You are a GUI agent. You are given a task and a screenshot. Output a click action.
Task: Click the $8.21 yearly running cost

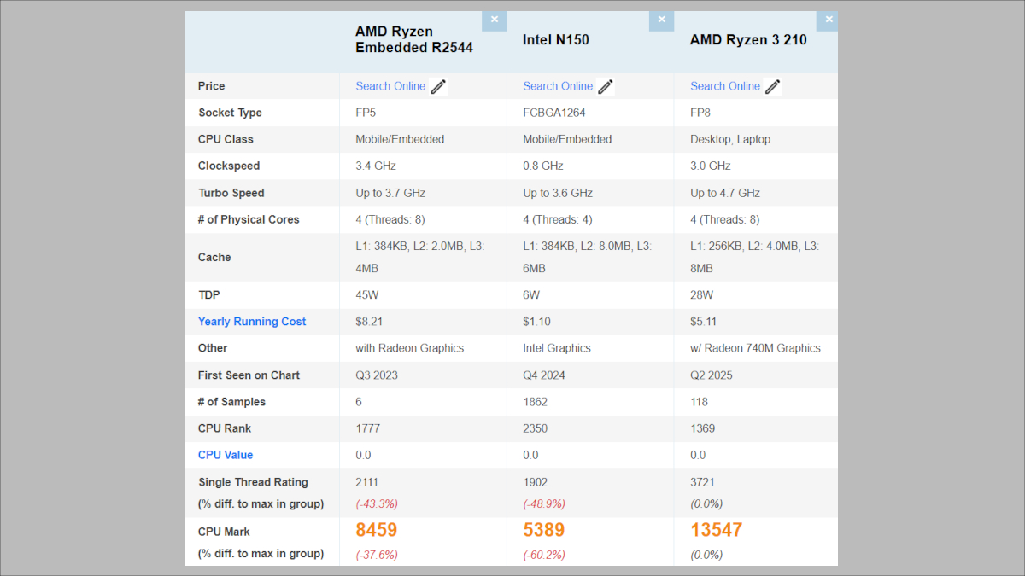point(369,322)
